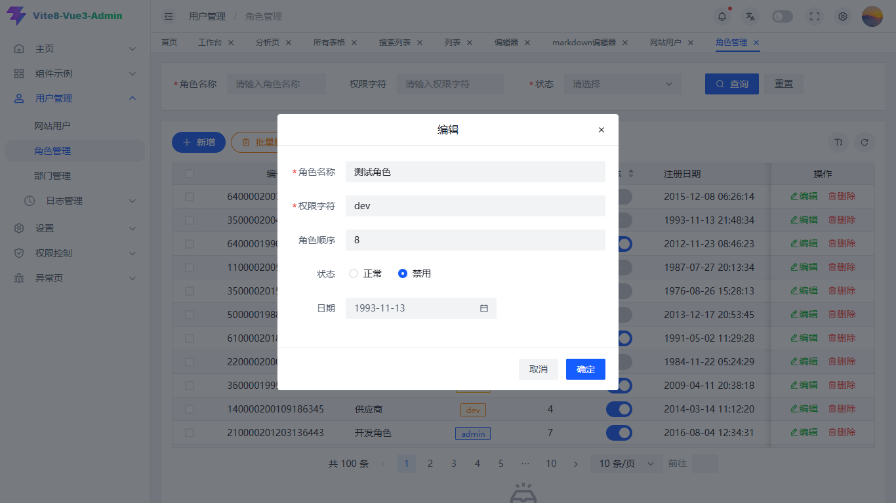Close the 编辑 dialog with the X

[x=601, y=130]
